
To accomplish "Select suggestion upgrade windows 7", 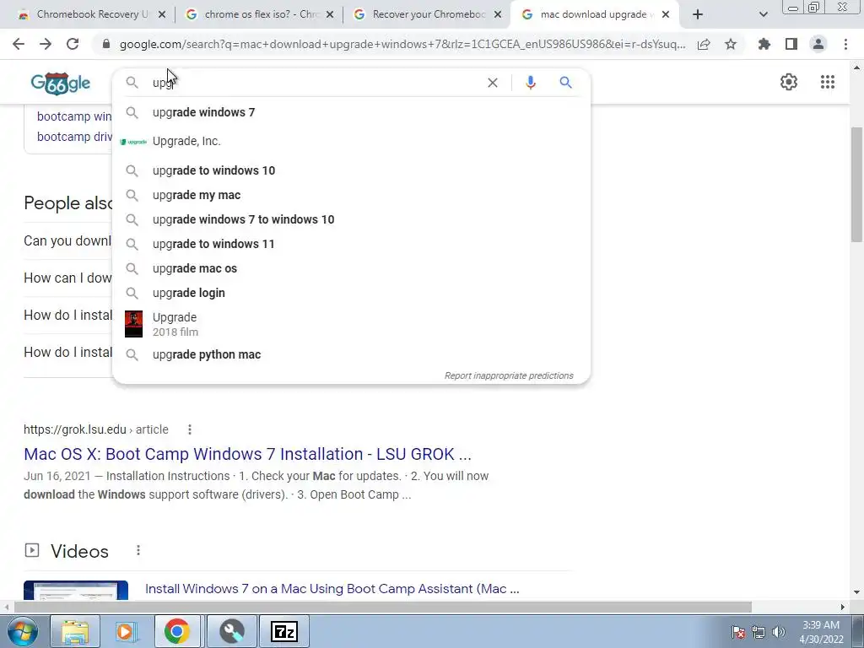I will (351, 112).
